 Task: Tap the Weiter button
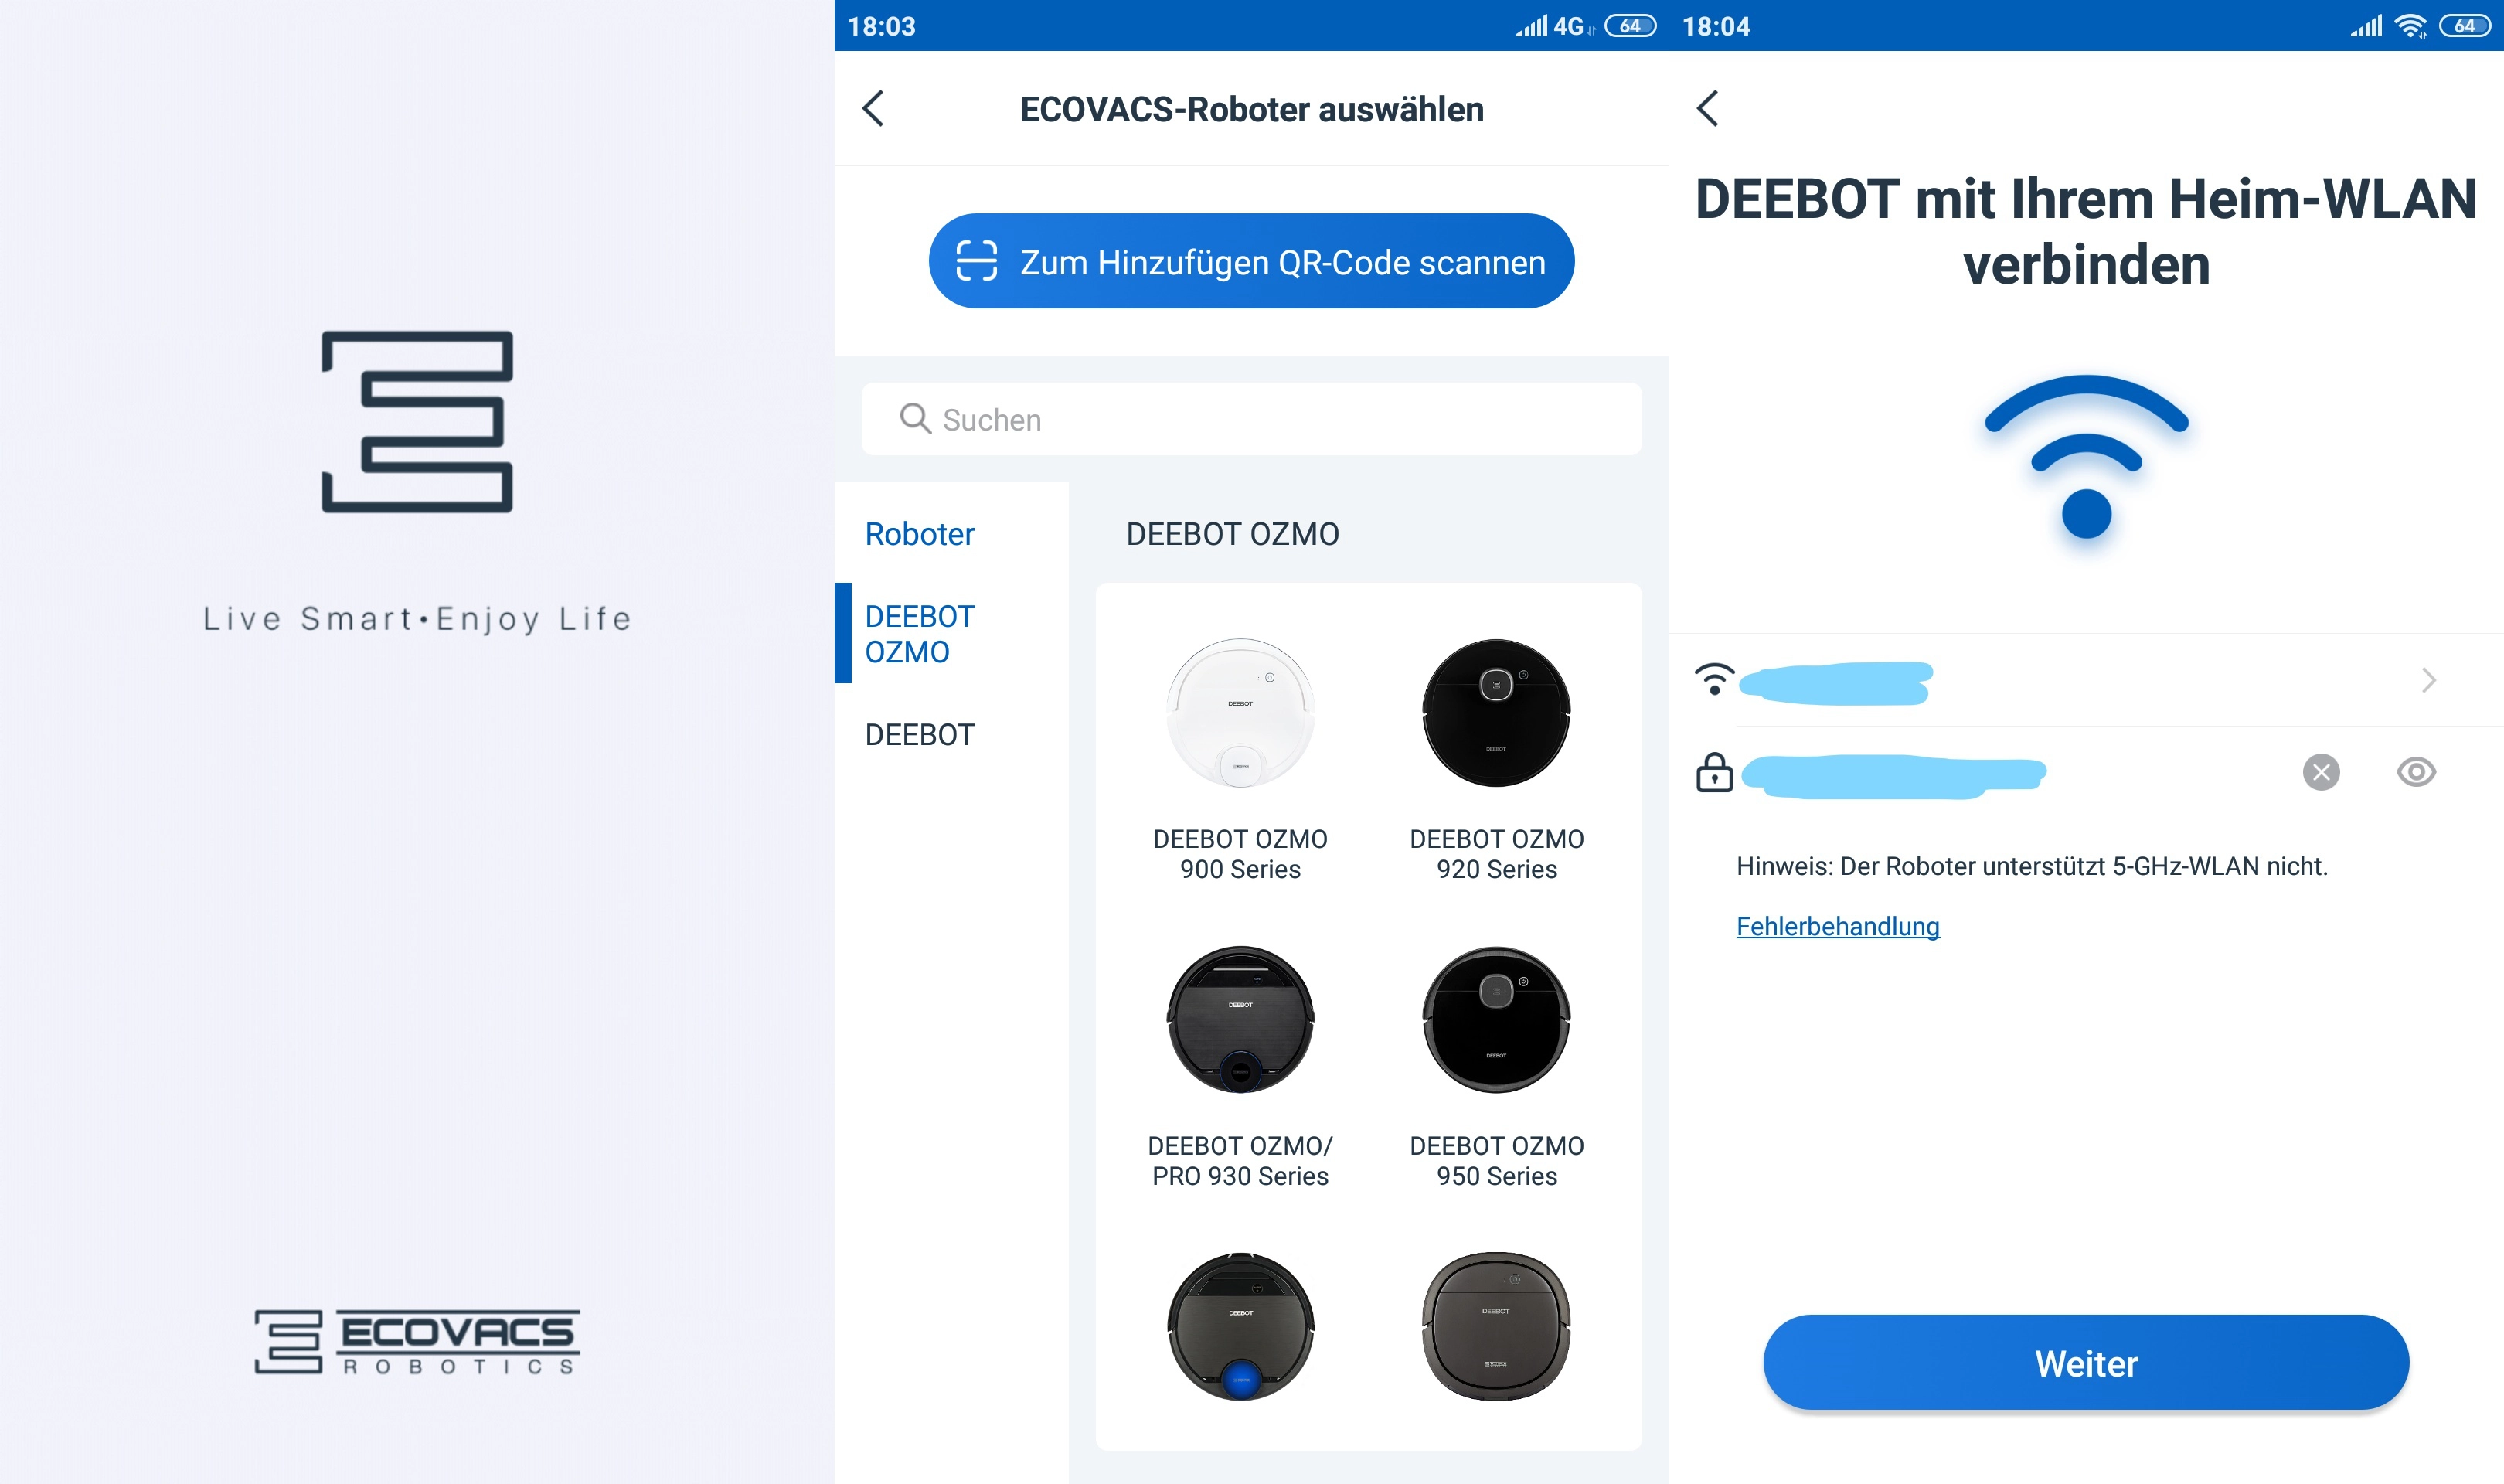click(x=2086, y=1362)
